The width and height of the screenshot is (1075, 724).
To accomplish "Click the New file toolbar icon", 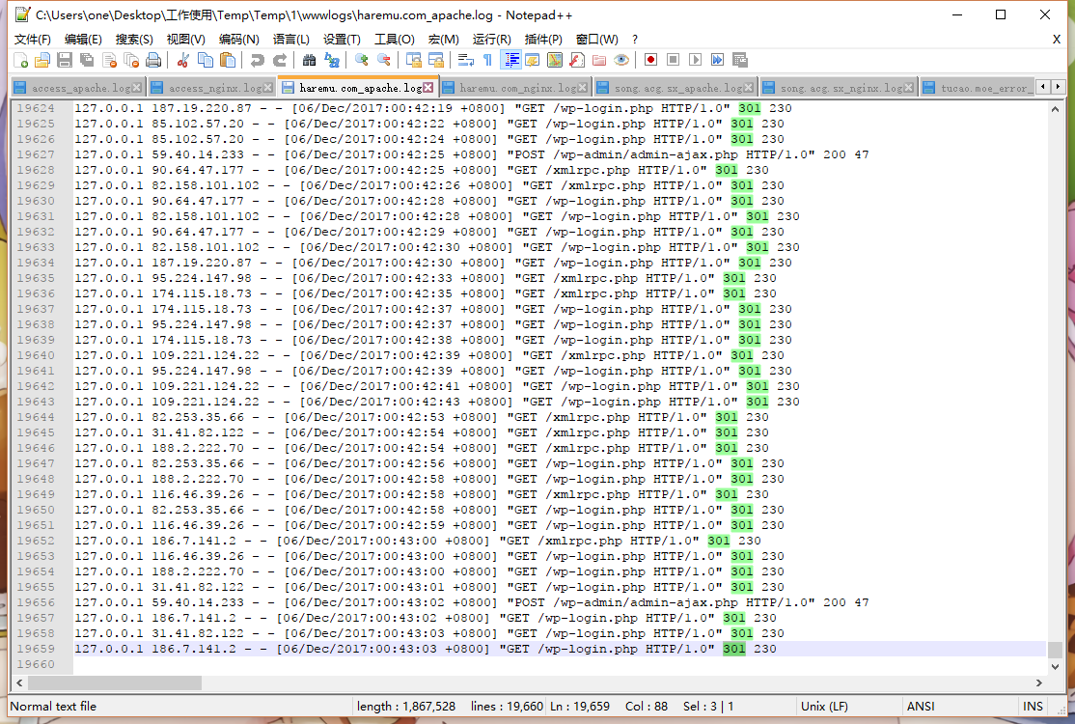I will tap(21, 60).
